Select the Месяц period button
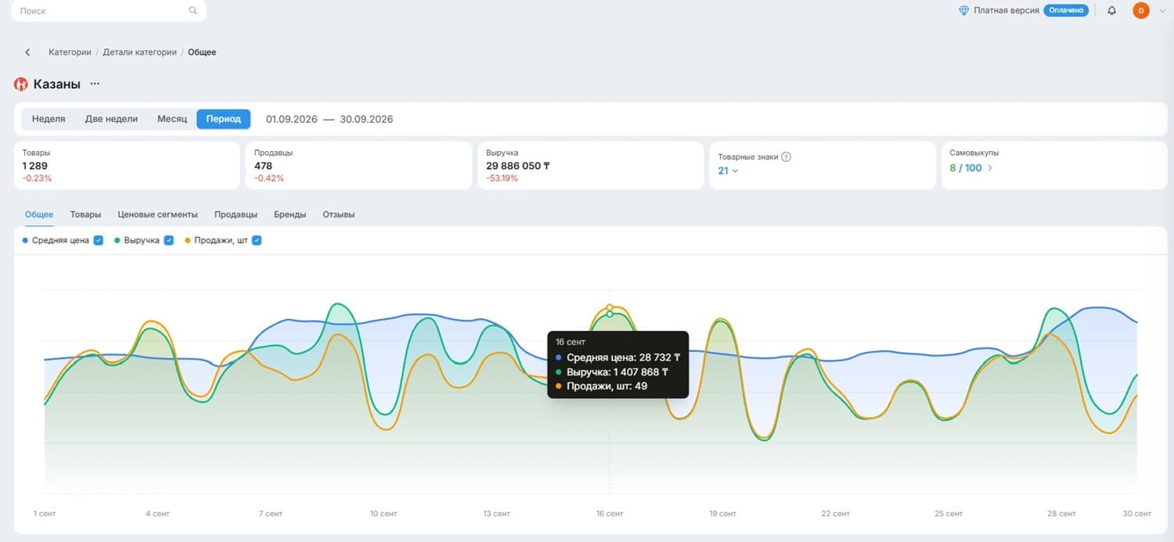 click(x=172, y=119)
